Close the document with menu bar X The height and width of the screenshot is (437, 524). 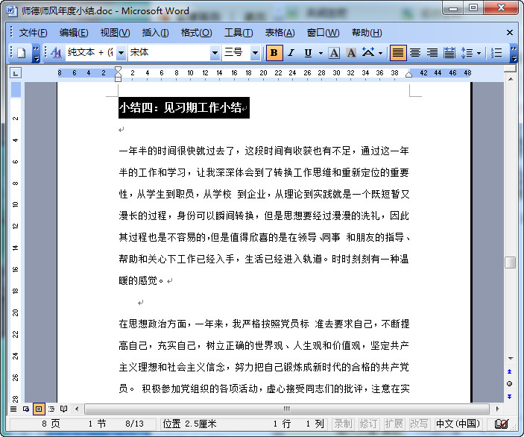[x=510, y=32]
